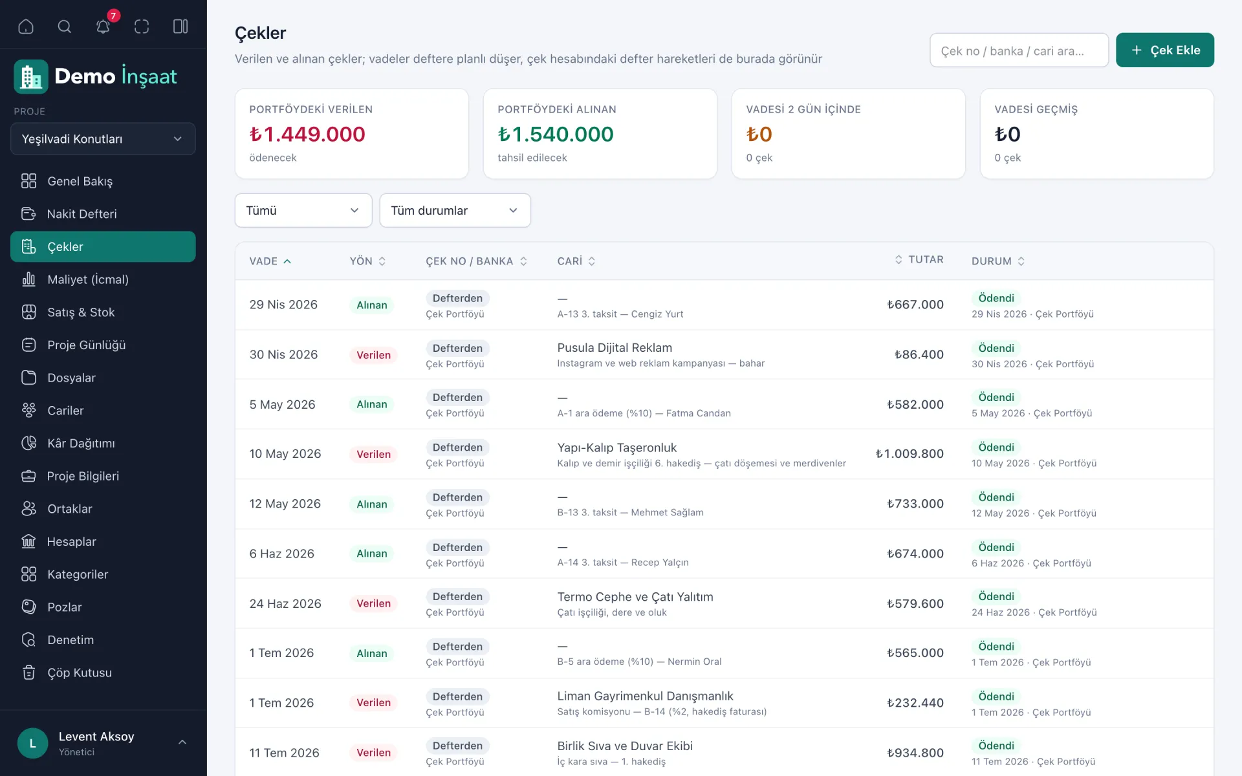Click the Genel Bakış grid icon

pos(28,181)
